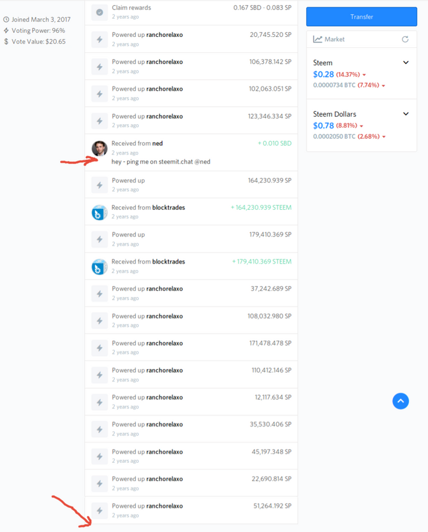
Task: Click lightning icon in 45,197.348 SP row
Action: 99,457
